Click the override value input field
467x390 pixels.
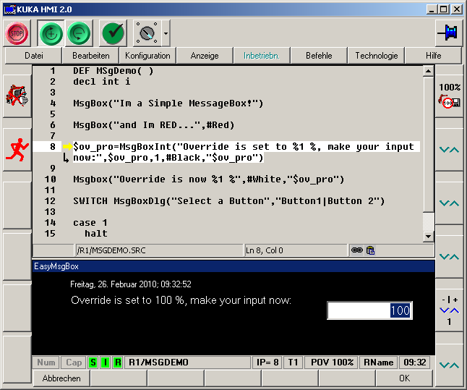[369, 310]
